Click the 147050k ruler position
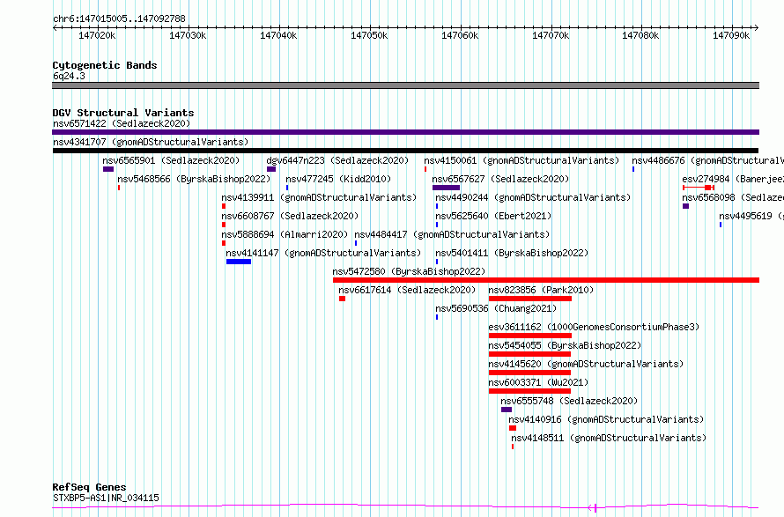 click(369, 35)
